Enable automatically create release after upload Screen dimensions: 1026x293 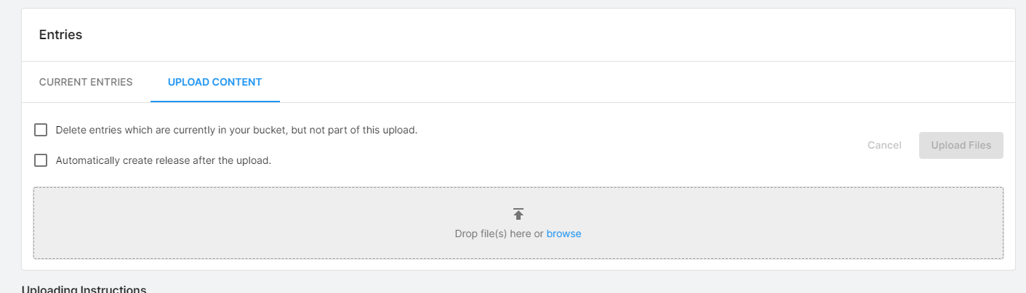pyautogui.click(x=41, y=160)
